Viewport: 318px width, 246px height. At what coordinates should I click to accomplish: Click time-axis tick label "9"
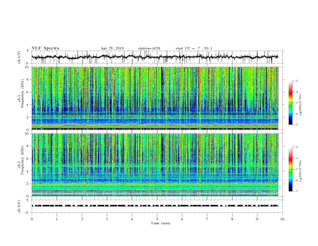point(257,219)
